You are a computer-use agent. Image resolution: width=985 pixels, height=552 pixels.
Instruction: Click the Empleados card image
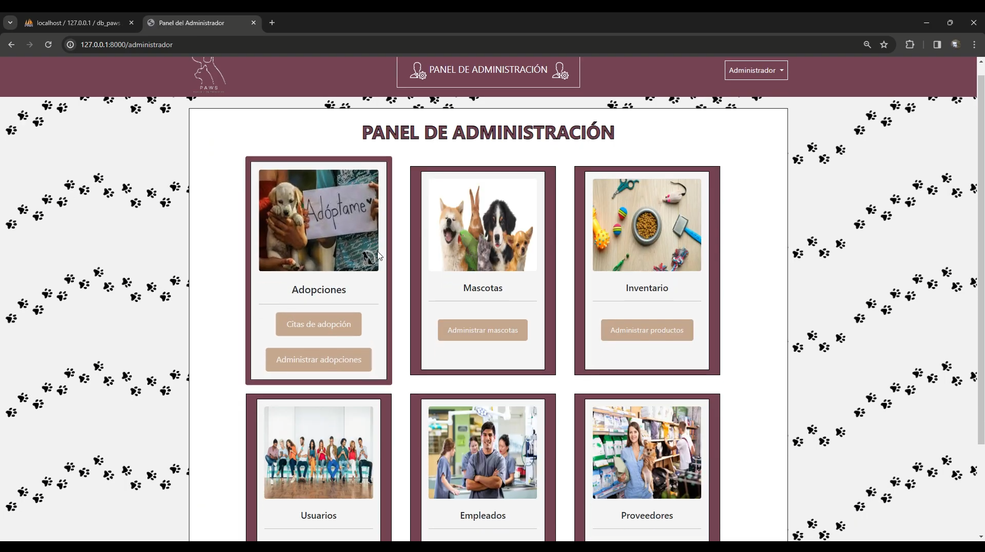(482, 453)
